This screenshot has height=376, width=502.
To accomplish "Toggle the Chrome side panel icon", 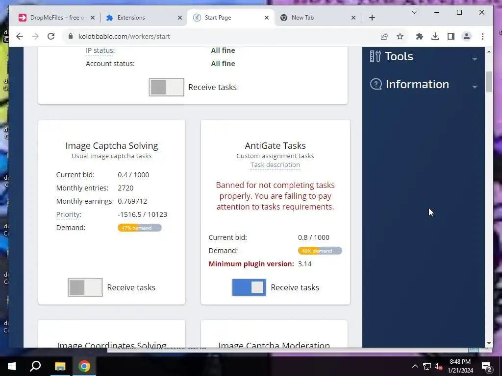I will point(451,36).
